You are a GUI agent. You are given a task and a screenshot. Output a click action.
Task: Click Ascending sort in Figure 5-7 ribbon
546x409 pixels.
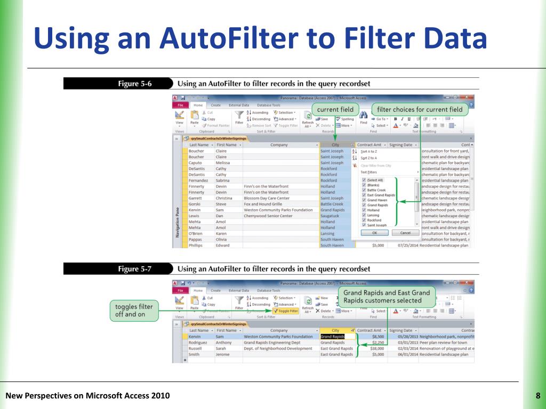(258, 298)
